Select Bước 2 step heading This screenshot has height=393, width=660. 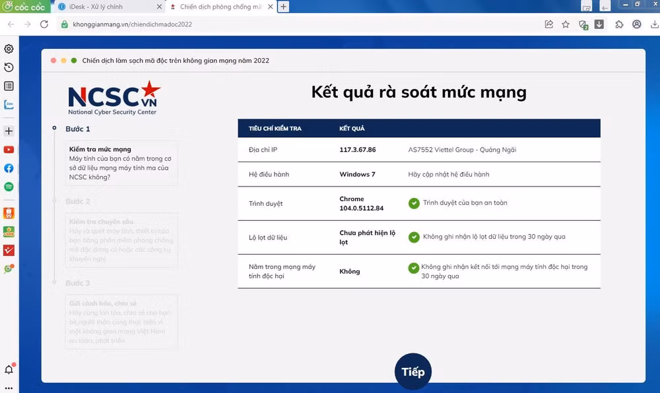[78, 201]
